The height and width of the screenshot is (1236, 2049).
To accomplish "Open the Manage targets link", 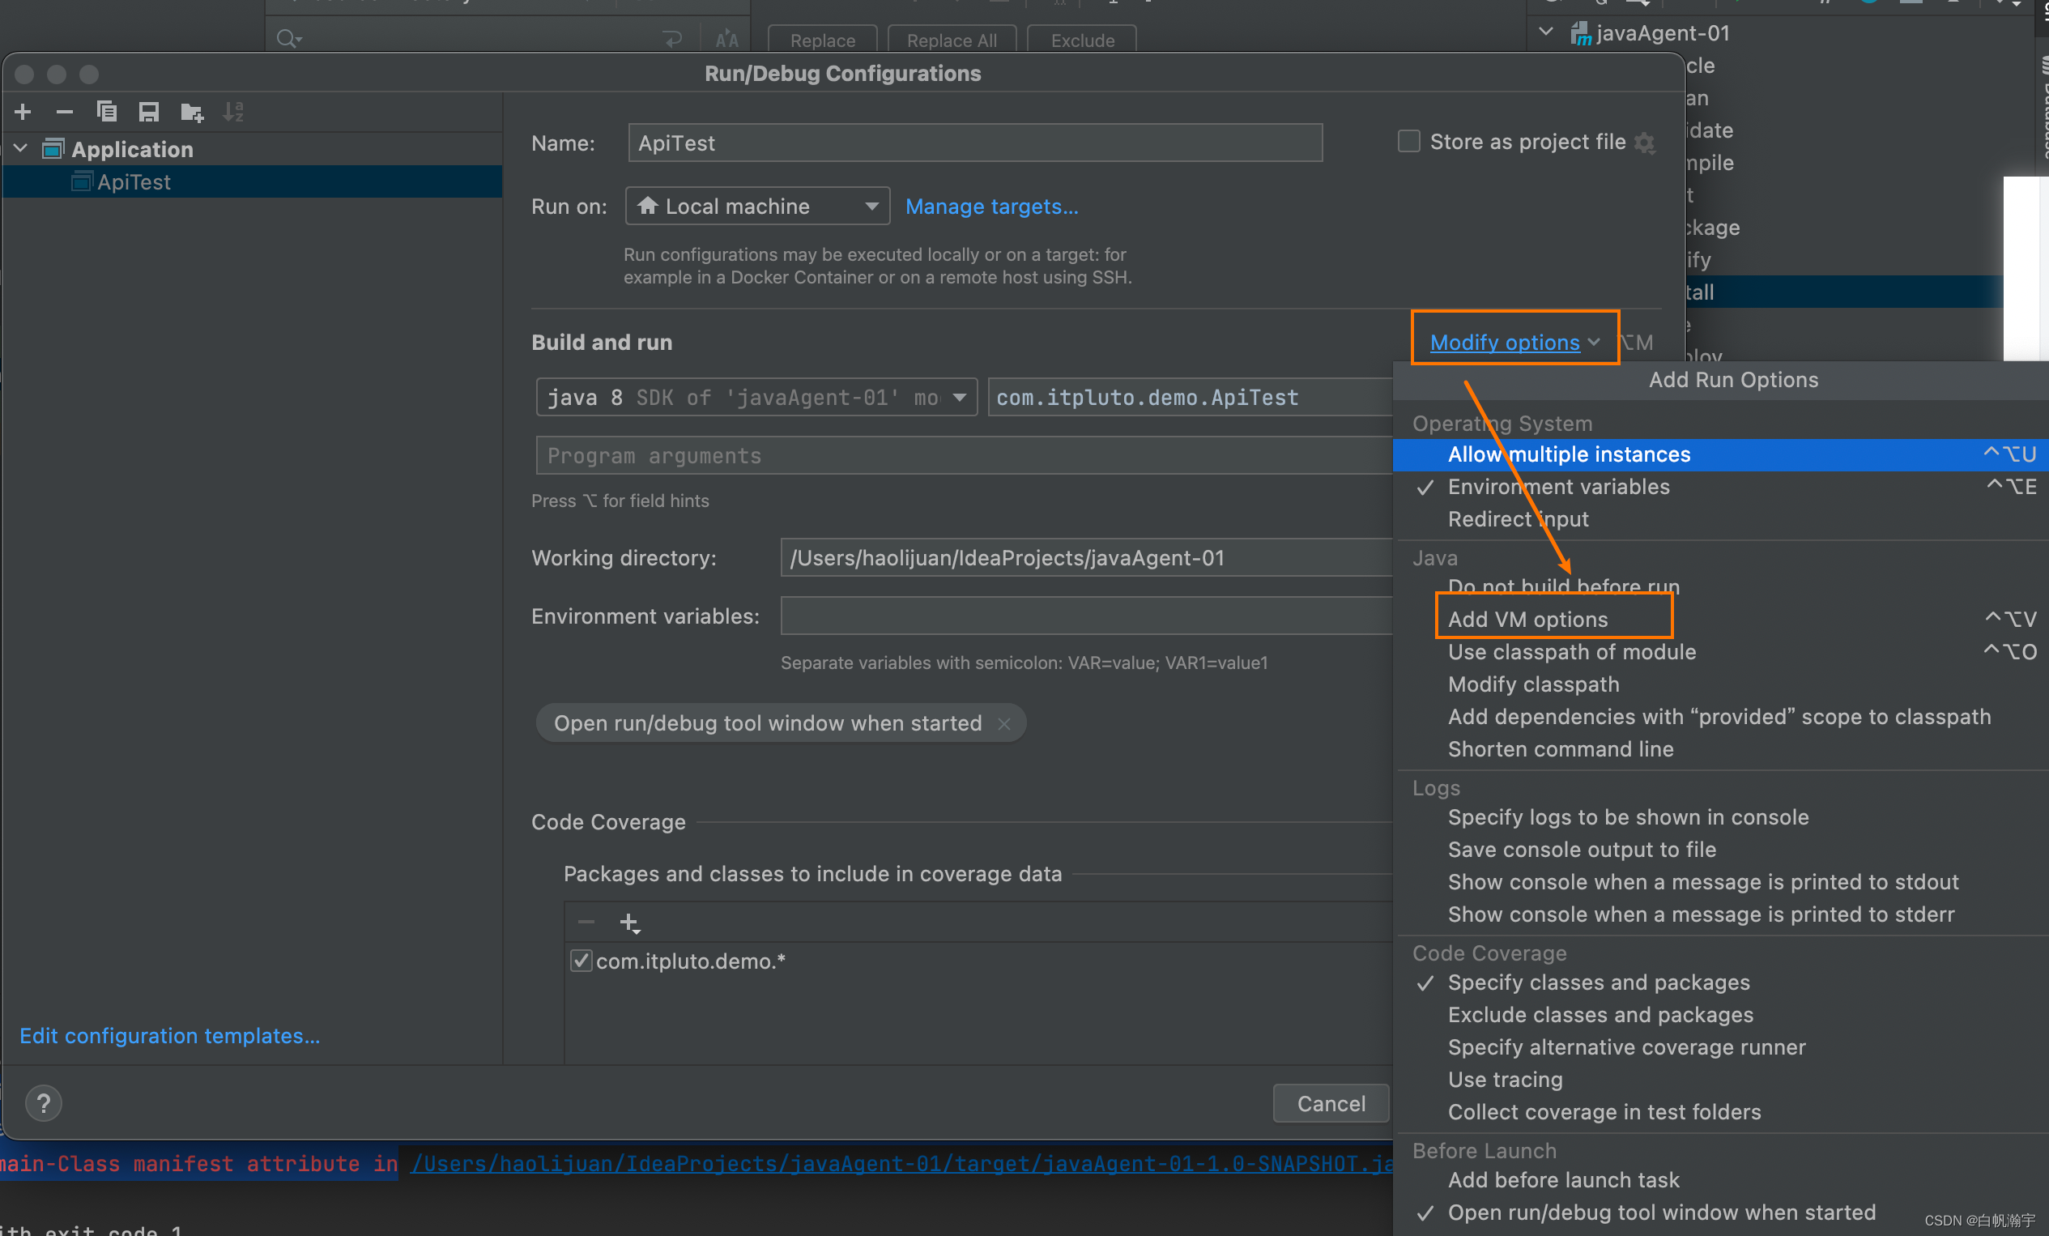I will [991, 207].
